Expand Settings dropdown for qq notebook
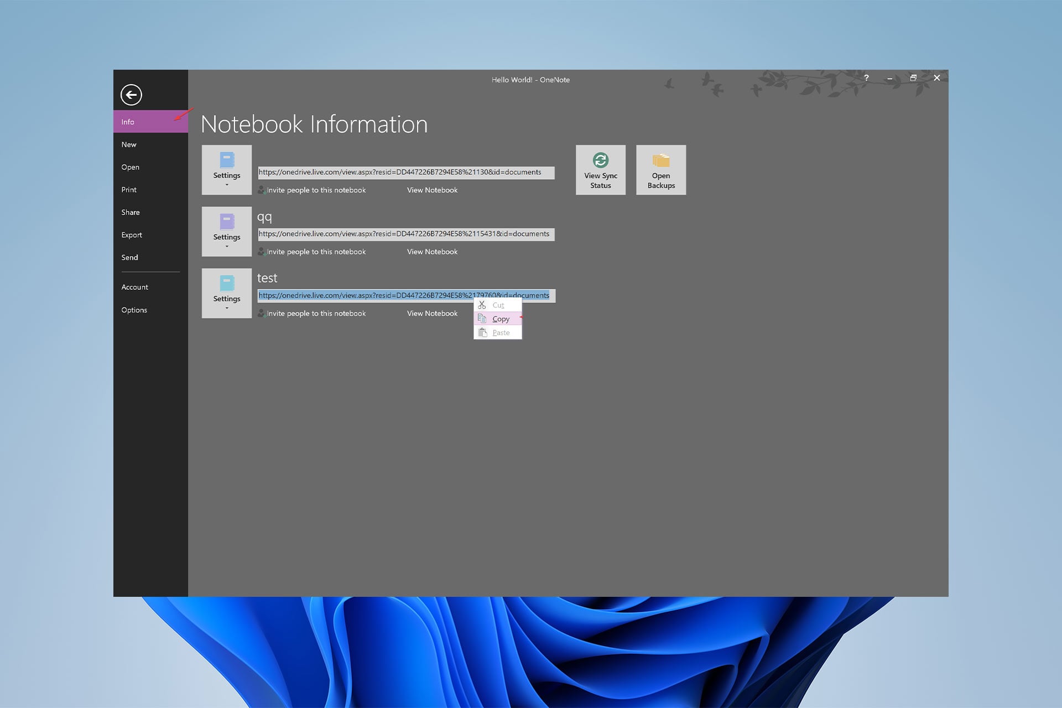 coord(227,246)
